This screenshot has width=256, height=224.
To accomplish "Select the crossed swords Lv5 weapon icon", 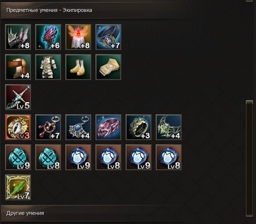I will point(18,97).
